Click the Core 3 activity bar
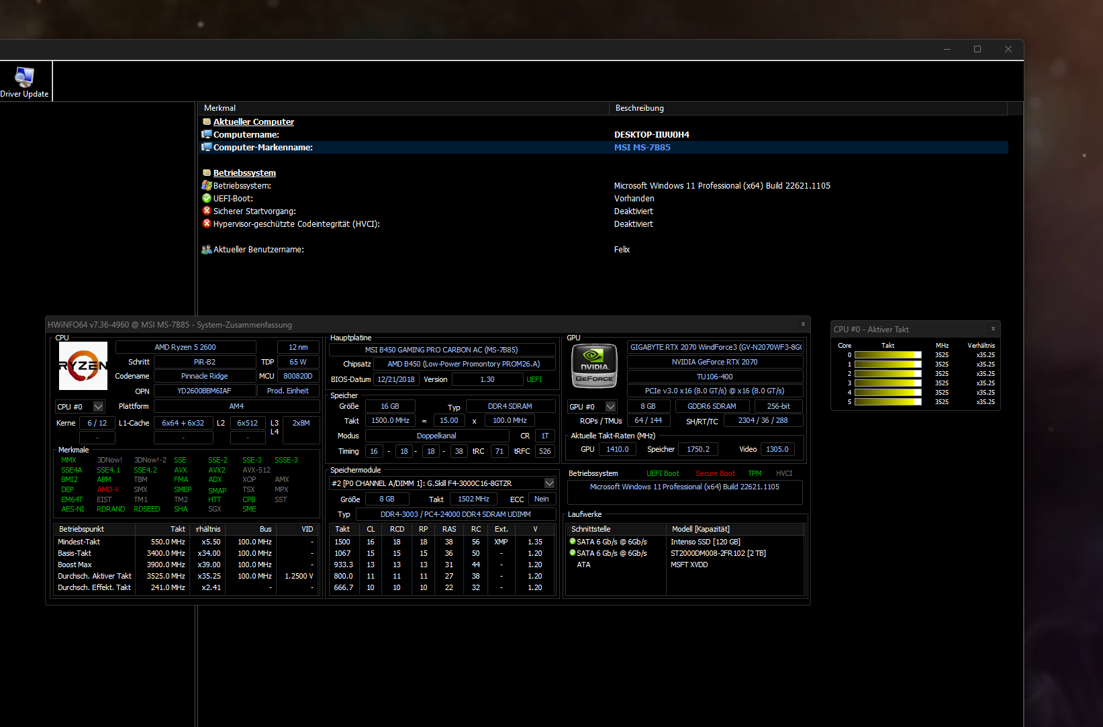 (888, 383)
